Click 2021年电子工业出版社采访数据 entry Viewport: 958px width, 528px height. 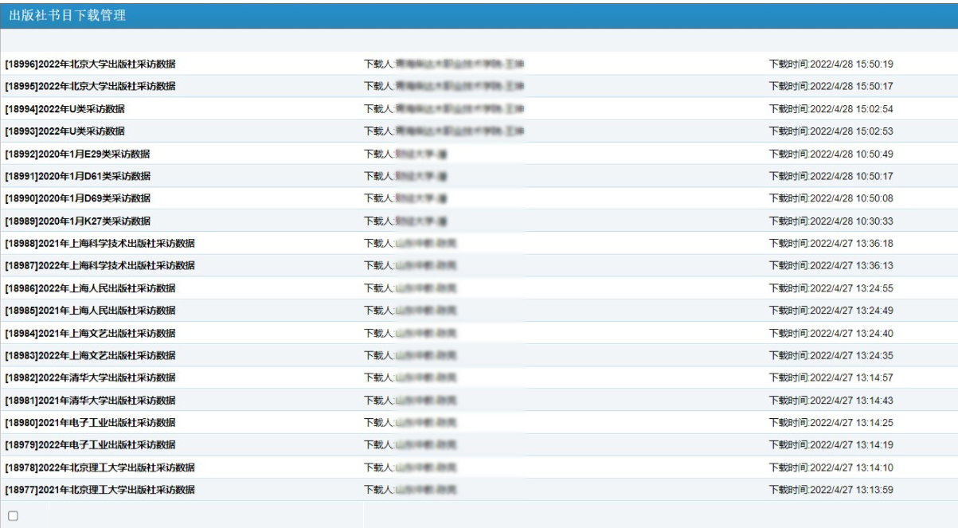pos(90,422)
